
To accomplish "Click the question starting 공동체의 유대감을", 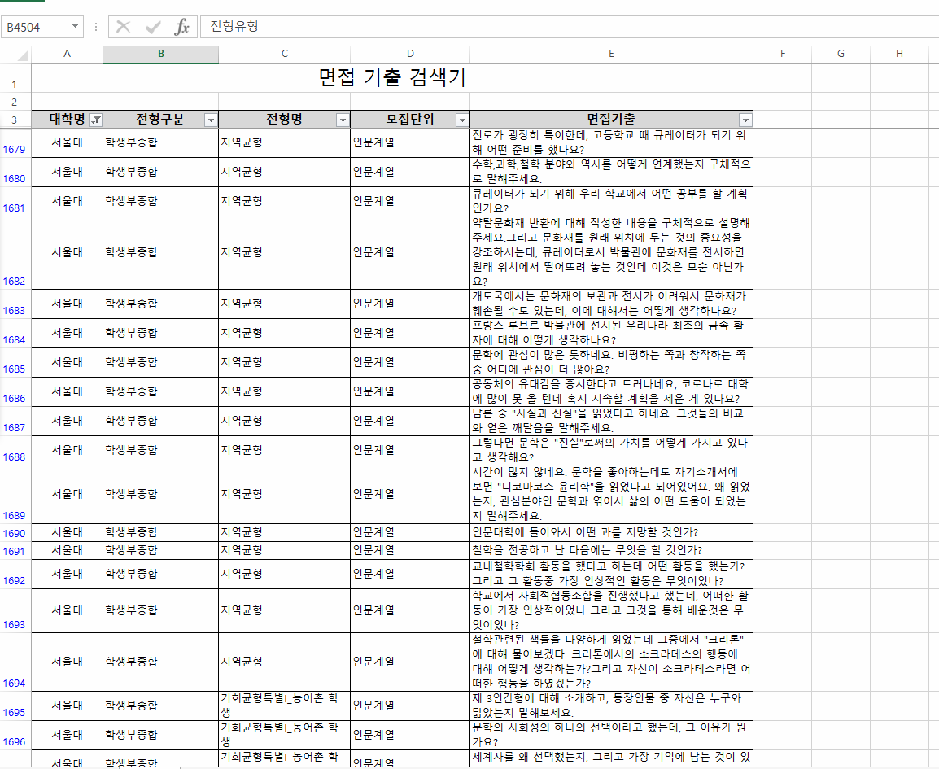I will coord(611,391).
